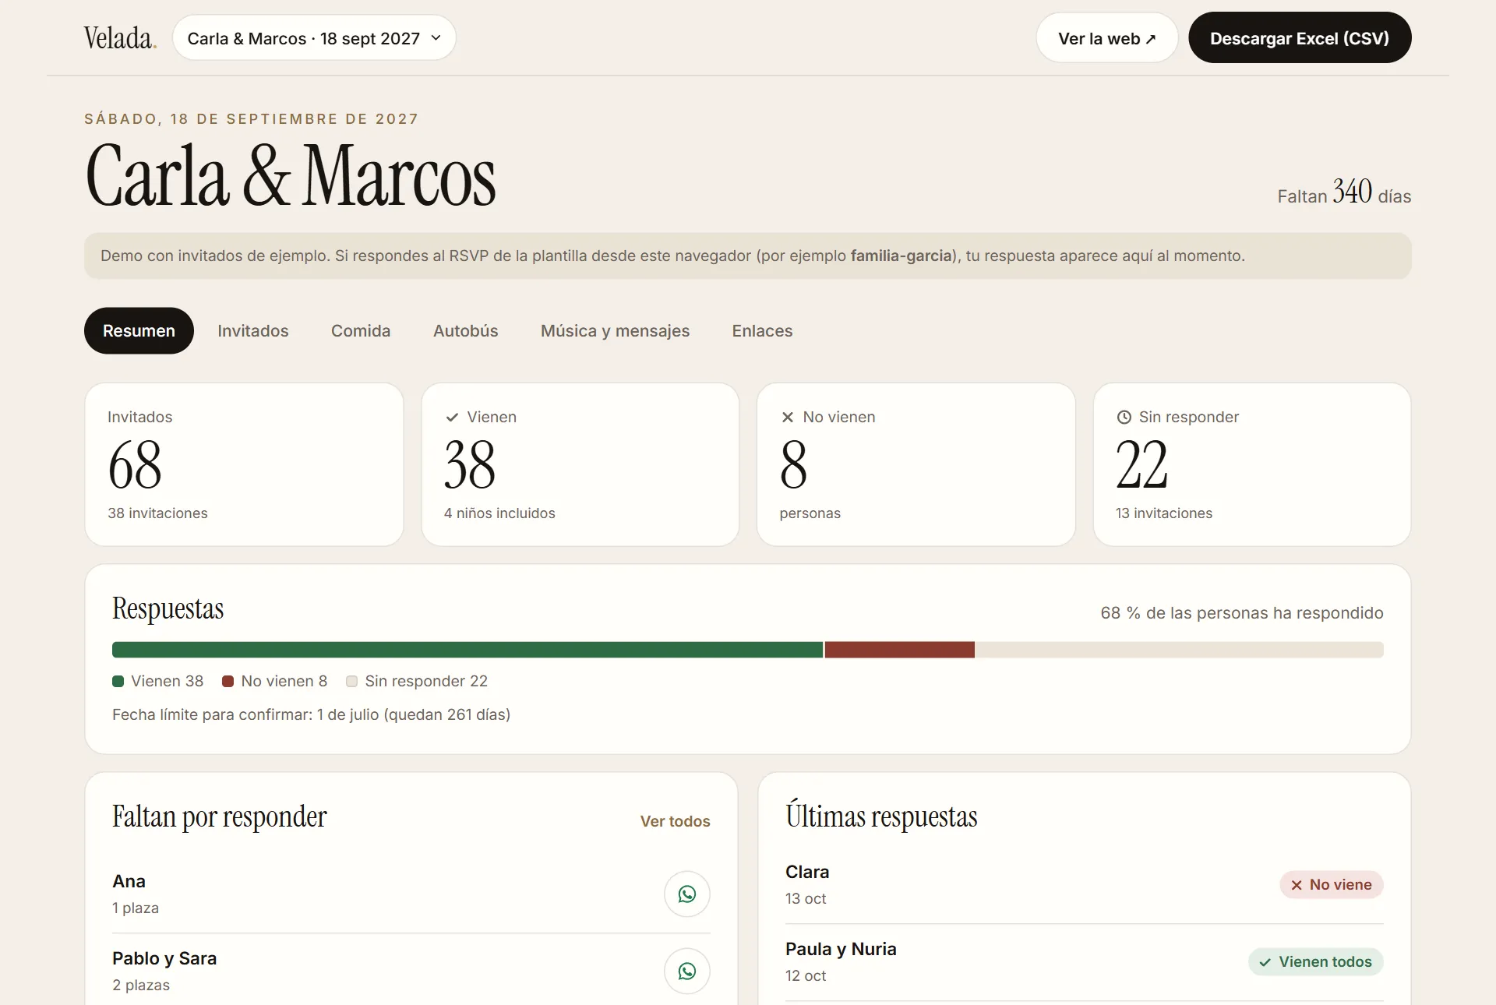Image resolution: width=1496 pixels, height=1005 pixels.
Task: Click the Sin responder legend dot
Action: tap(352, 682)
